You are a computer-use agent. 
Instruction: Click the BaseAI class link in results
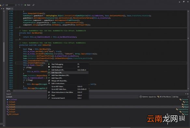[186, 104]
